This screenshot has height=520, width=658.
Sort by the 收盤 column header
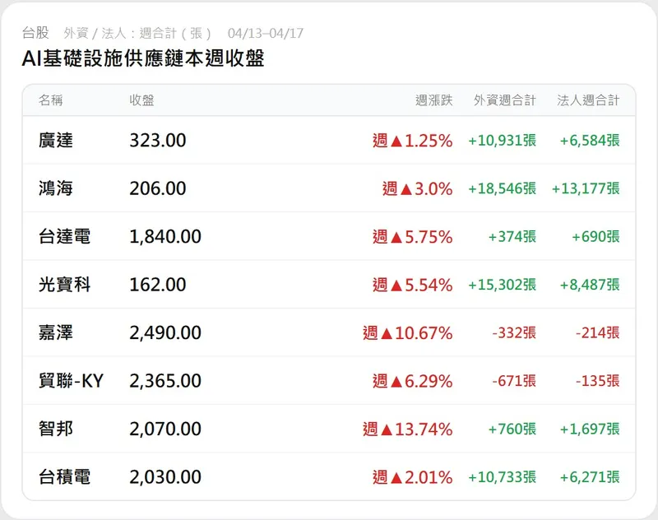(141, 100)
